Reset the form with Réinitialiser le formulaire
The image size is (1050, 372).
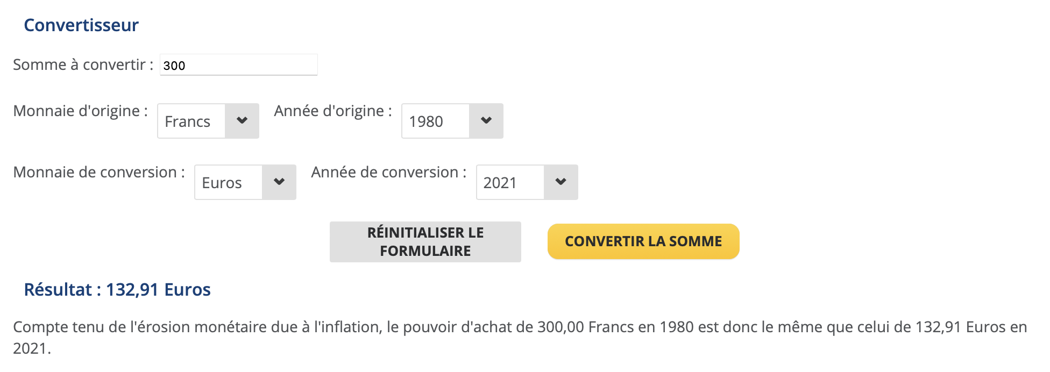coord(425,242)
